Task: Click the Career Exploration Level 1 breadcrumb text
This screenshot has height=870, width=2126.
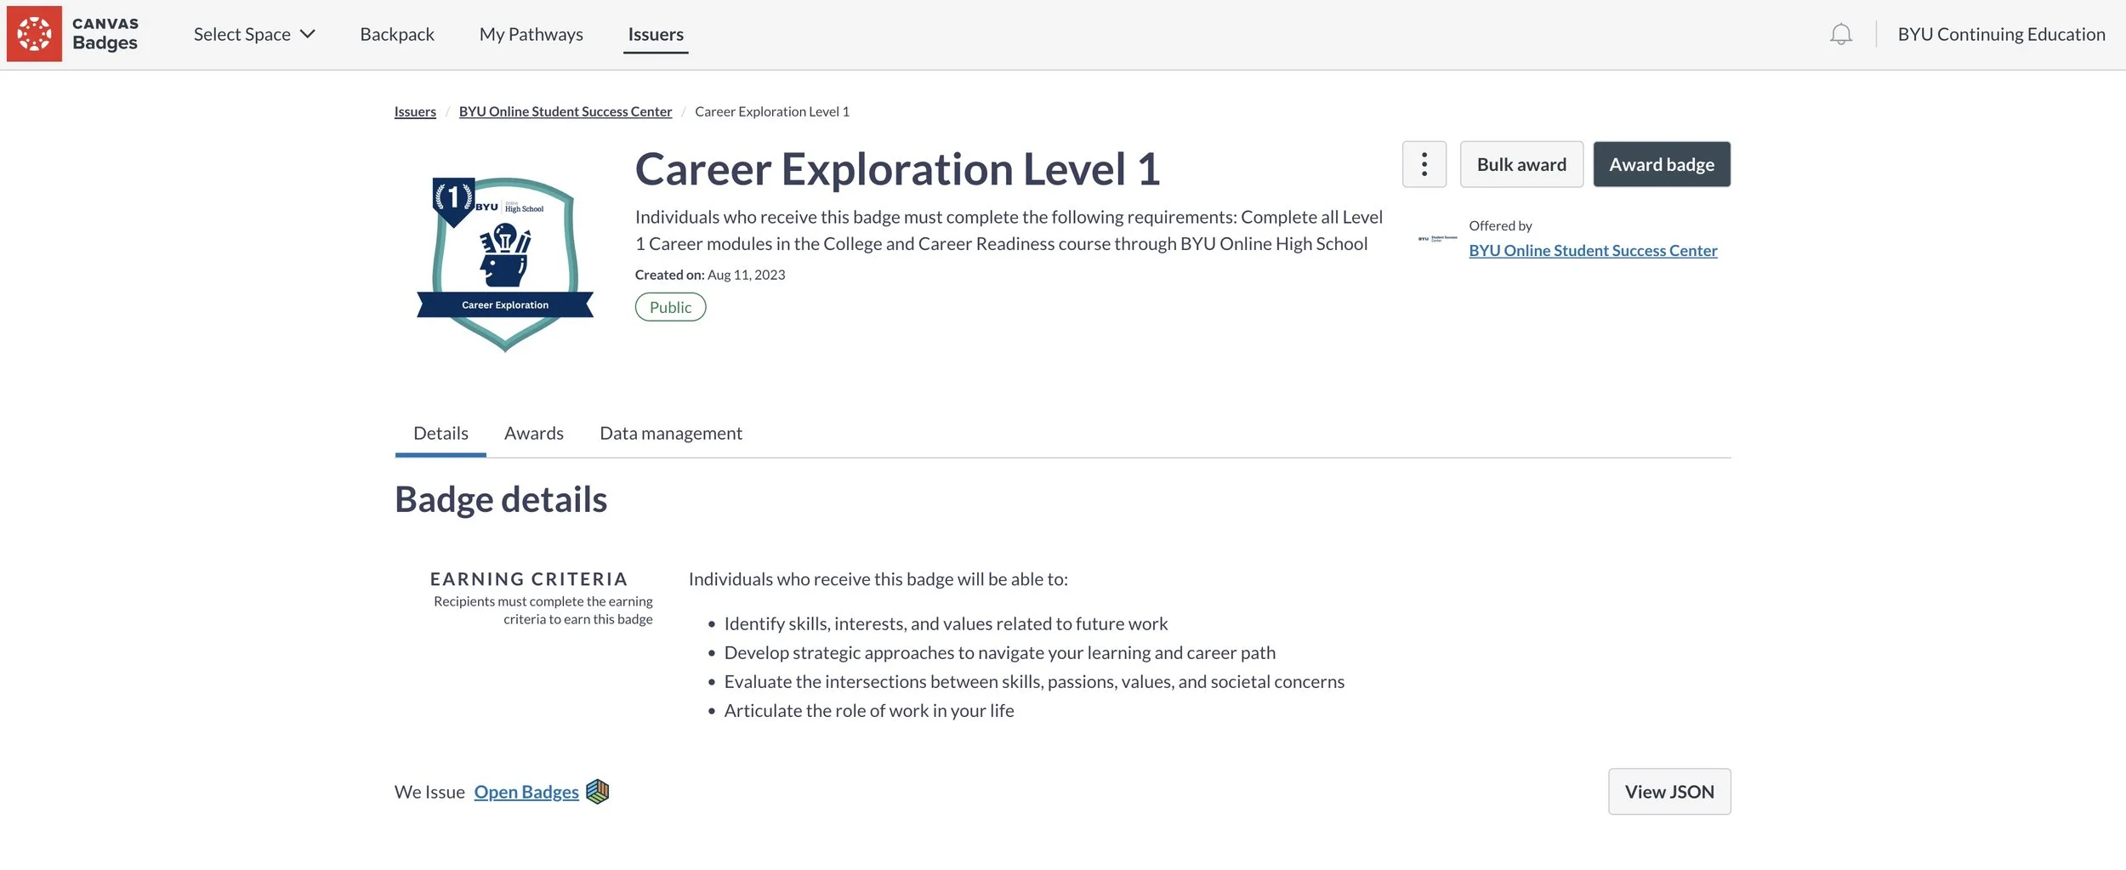Action: point(772,111)
